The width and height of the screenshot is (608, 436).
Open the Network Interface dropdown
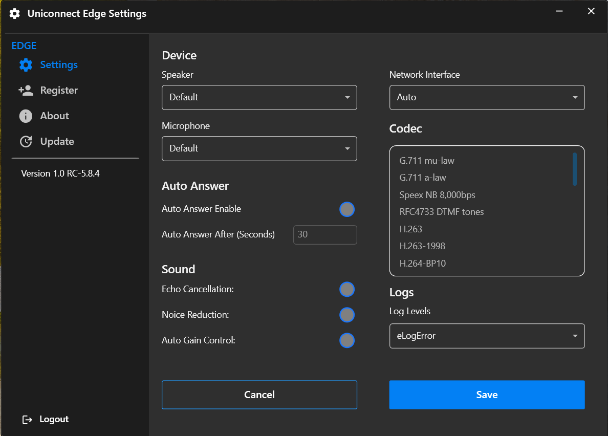point(487,97)
